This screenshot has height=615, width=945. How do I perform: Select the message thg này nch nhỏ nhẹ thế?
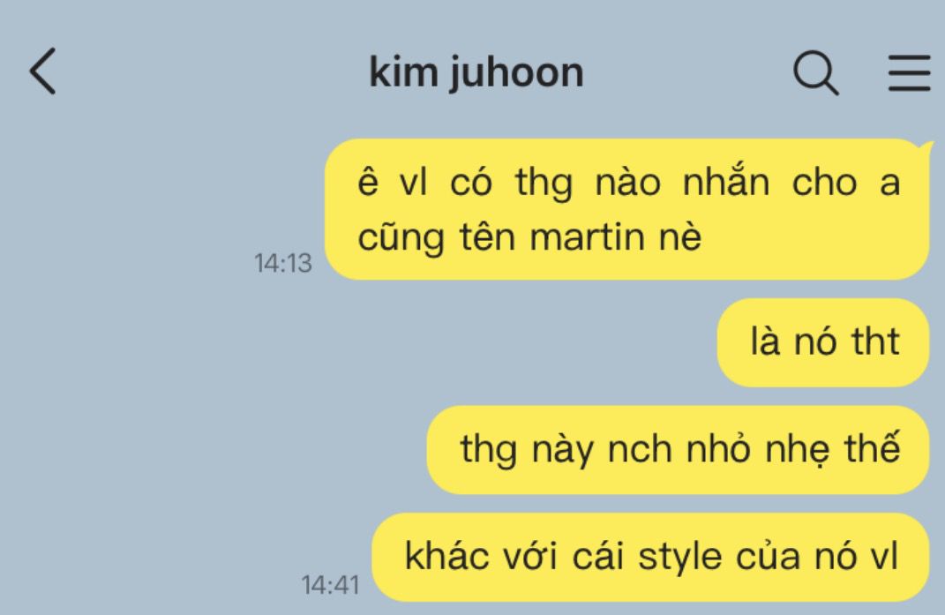[678, 450]
